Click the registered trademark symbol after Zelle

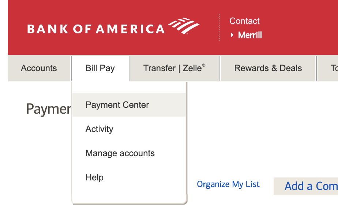pos(204,65)
